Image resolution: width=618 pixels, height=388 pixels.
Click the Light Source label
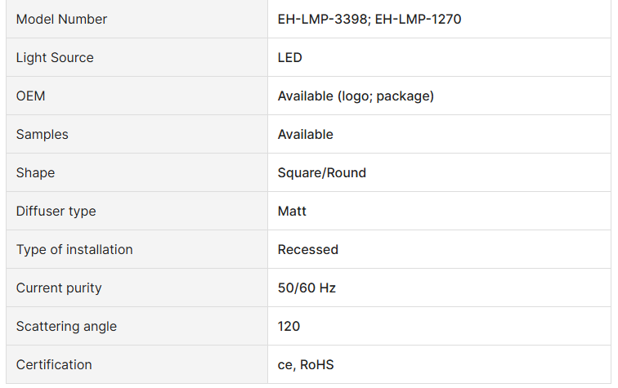tap(55, 57)
